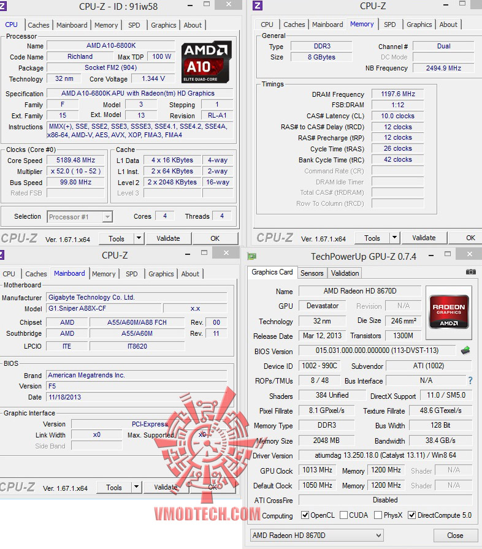Click the AMD A10-6800K name field
Viewport: 482px width, 549px height.
tap(111, 45)
